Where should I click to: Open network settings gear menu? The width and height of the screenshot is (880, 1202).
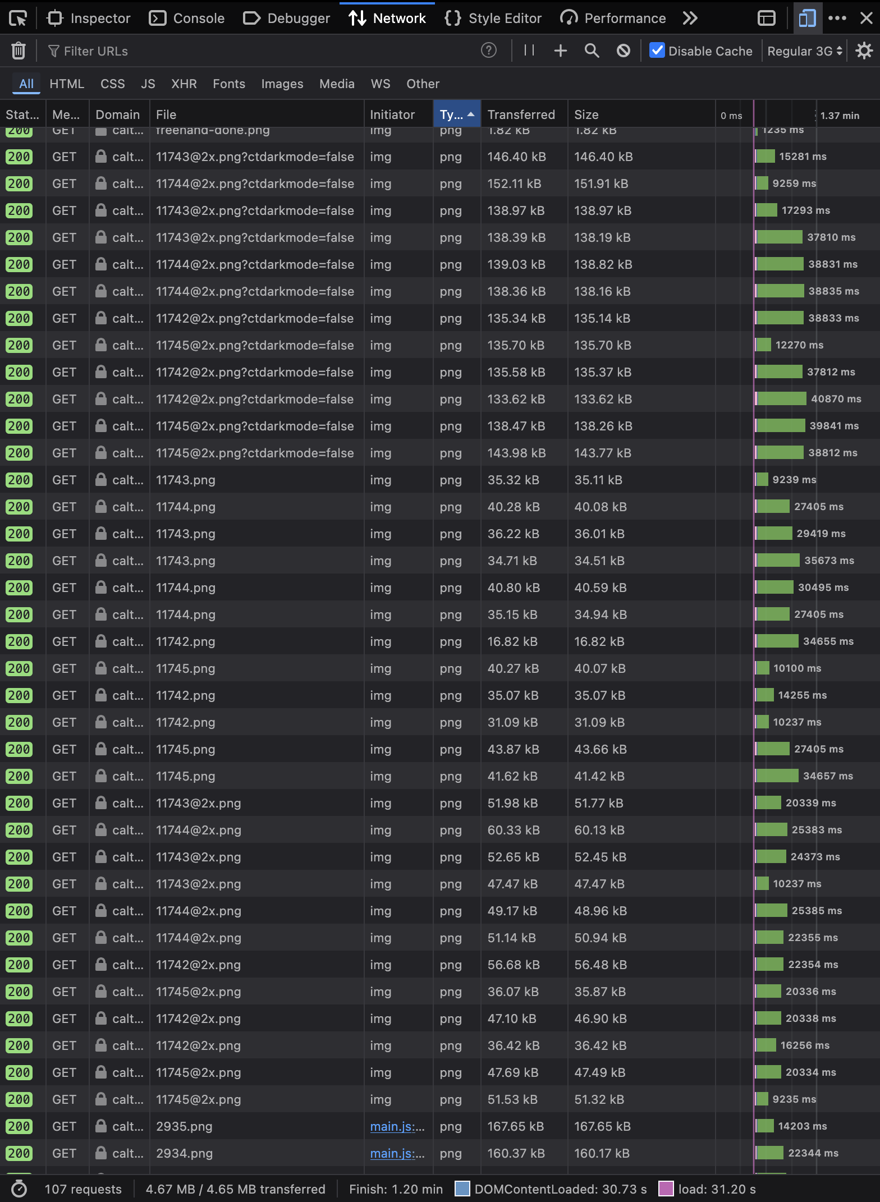(x=864, y=51)
